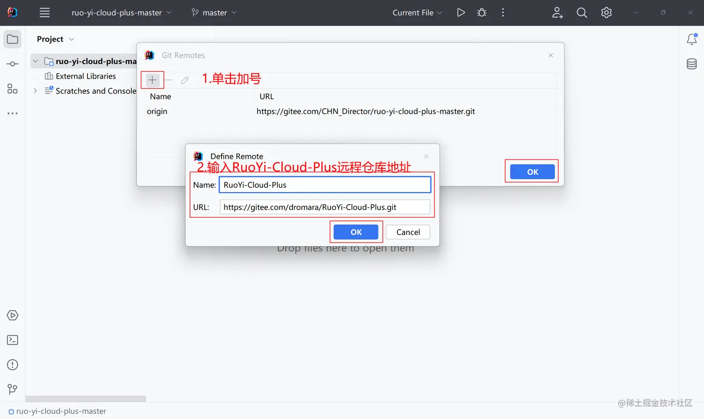Open the Terminal tool window icon
Viewport: 704px width, 419px height.
tap(13, 340)
